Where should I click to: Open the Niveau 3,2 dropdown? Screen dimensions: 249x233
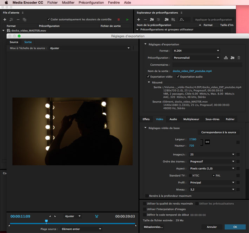(x=212, y=189)
